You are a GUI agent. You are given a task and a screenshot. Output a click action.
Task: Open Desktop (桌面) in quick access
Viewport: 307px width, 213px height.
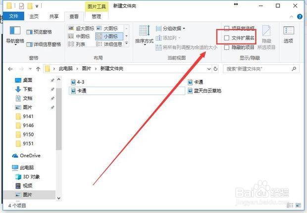24,80
